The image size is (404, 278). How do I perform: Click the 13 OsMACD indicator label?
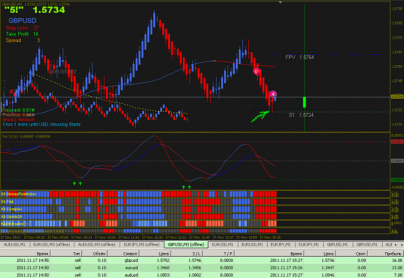pos(12,217)
